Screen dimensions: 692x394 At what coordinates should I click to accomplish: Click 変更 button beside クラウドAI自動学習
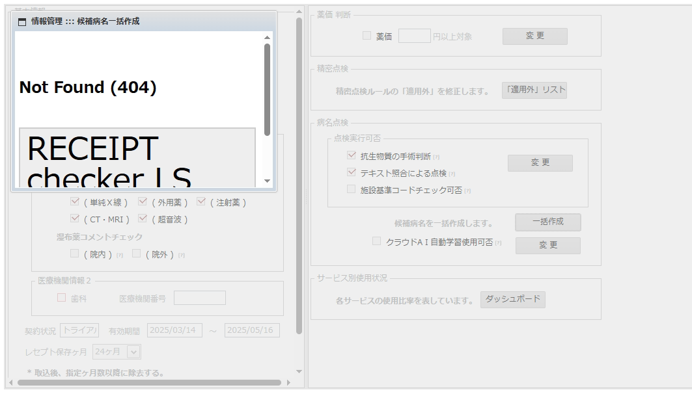pos(547,246)
